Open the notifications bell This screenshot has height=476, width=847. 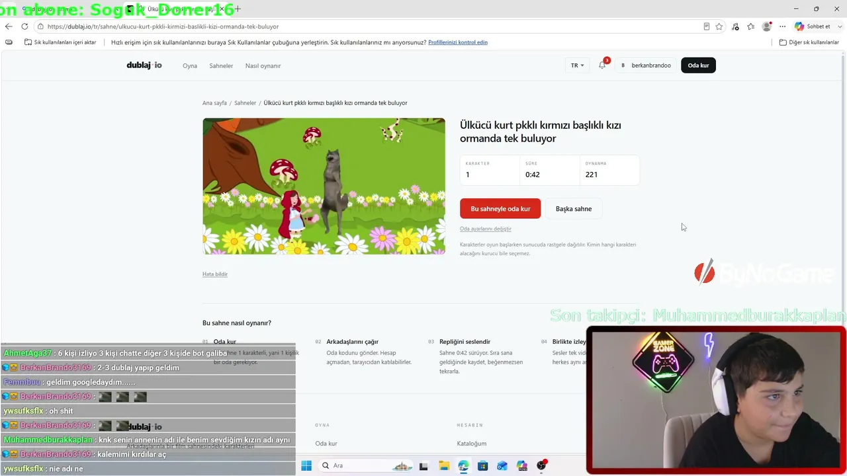click(602, 65)
